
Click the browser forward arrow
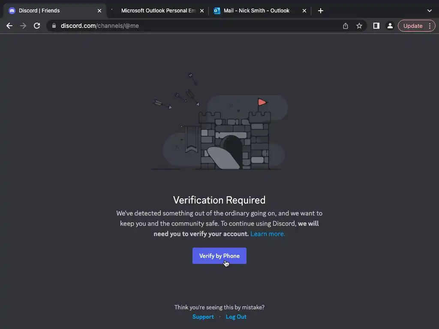(23, 26)
